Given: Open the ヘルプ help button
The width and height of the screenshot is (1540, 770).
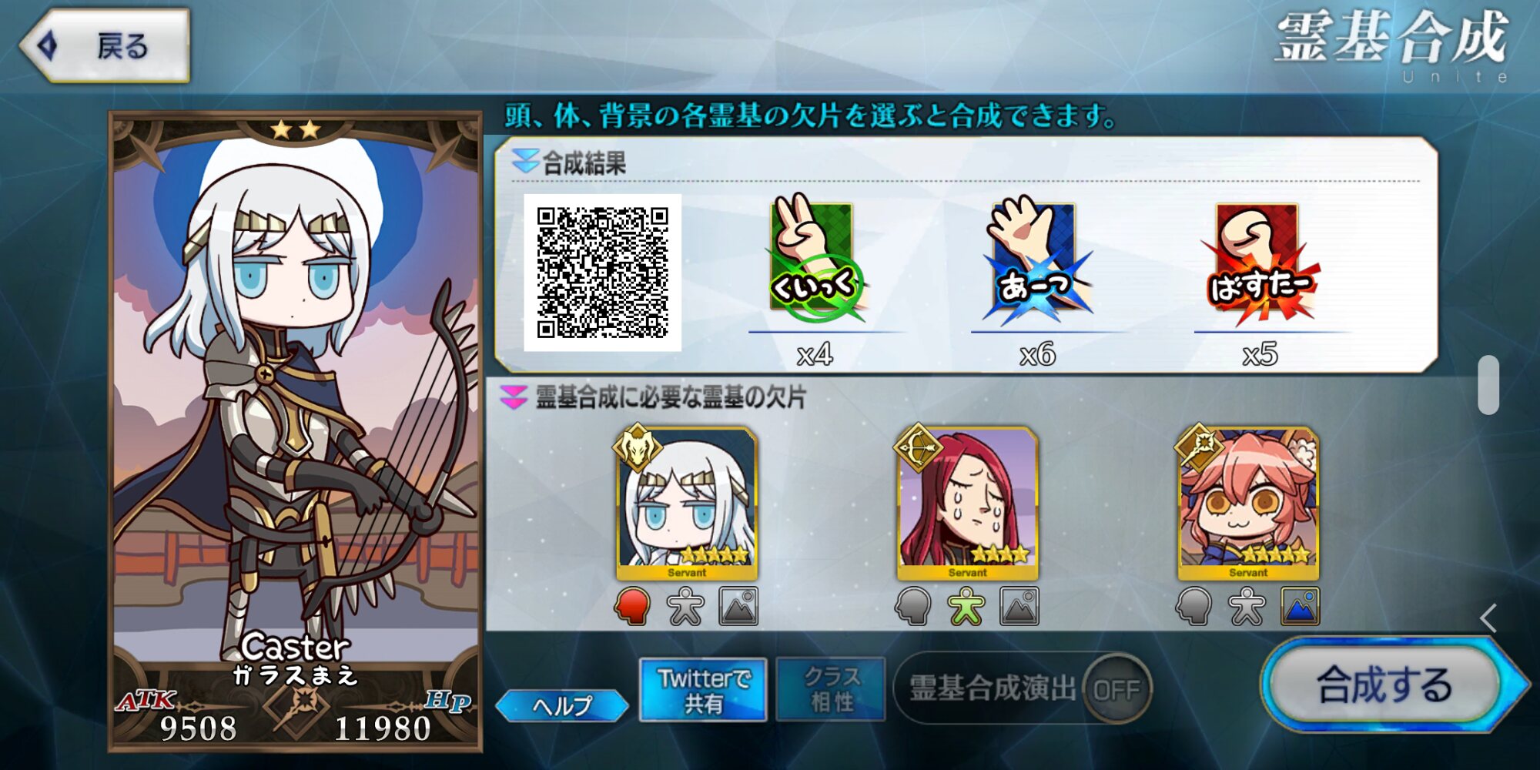Looking at the screenshot, I should (562, 705).
